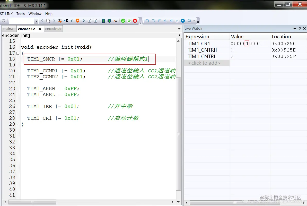Open the function list f() button
307x206 pixels.
179,35
